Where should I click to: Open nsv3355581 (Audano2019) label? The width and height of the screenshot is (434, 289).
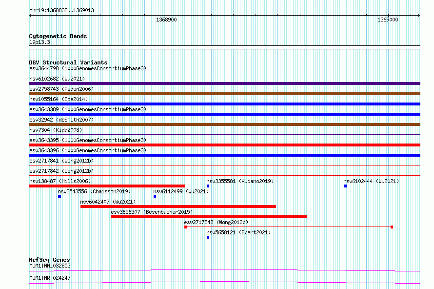[240, 181]
